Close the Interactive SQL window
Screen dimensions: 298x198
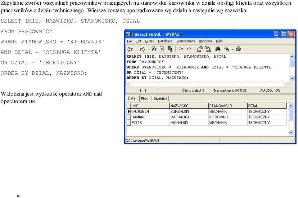click(x=291, y=34)
